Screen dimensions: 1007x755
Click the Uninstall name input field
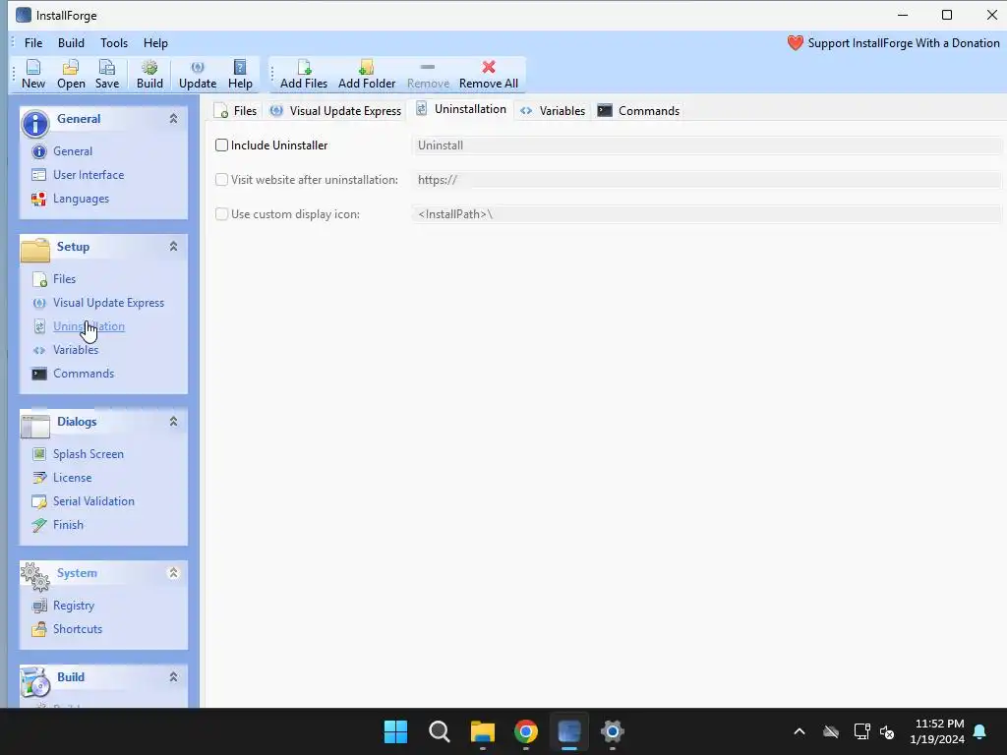pos(706,145)
